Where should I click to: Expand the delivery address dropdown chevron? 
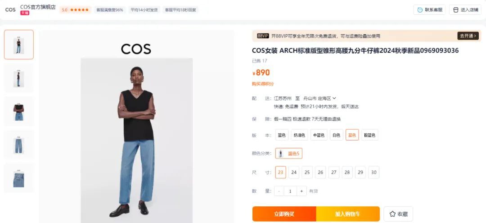pyautogui.click(x=334, y=98)
